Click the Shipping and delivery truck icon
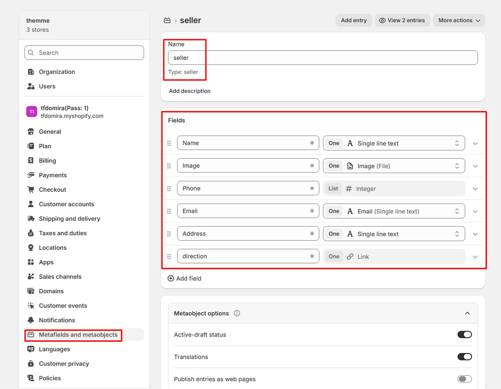The width and height of the screenshot is (501, 389). (x=31, y=219)
